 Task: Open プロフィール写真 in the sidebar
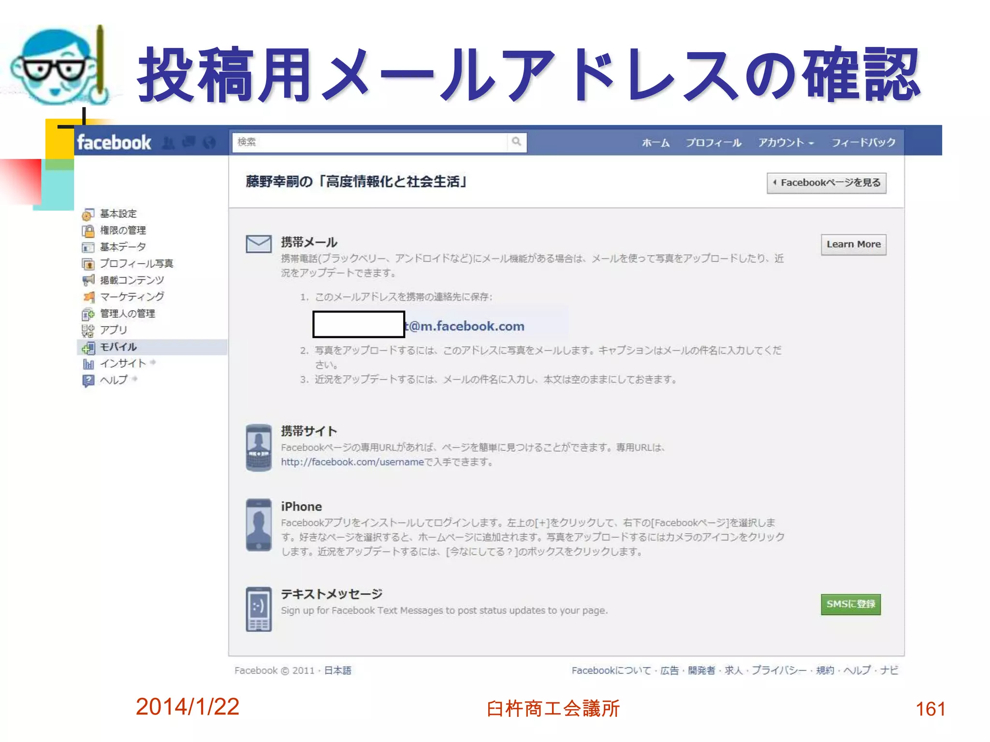click(x=136, y=263)
